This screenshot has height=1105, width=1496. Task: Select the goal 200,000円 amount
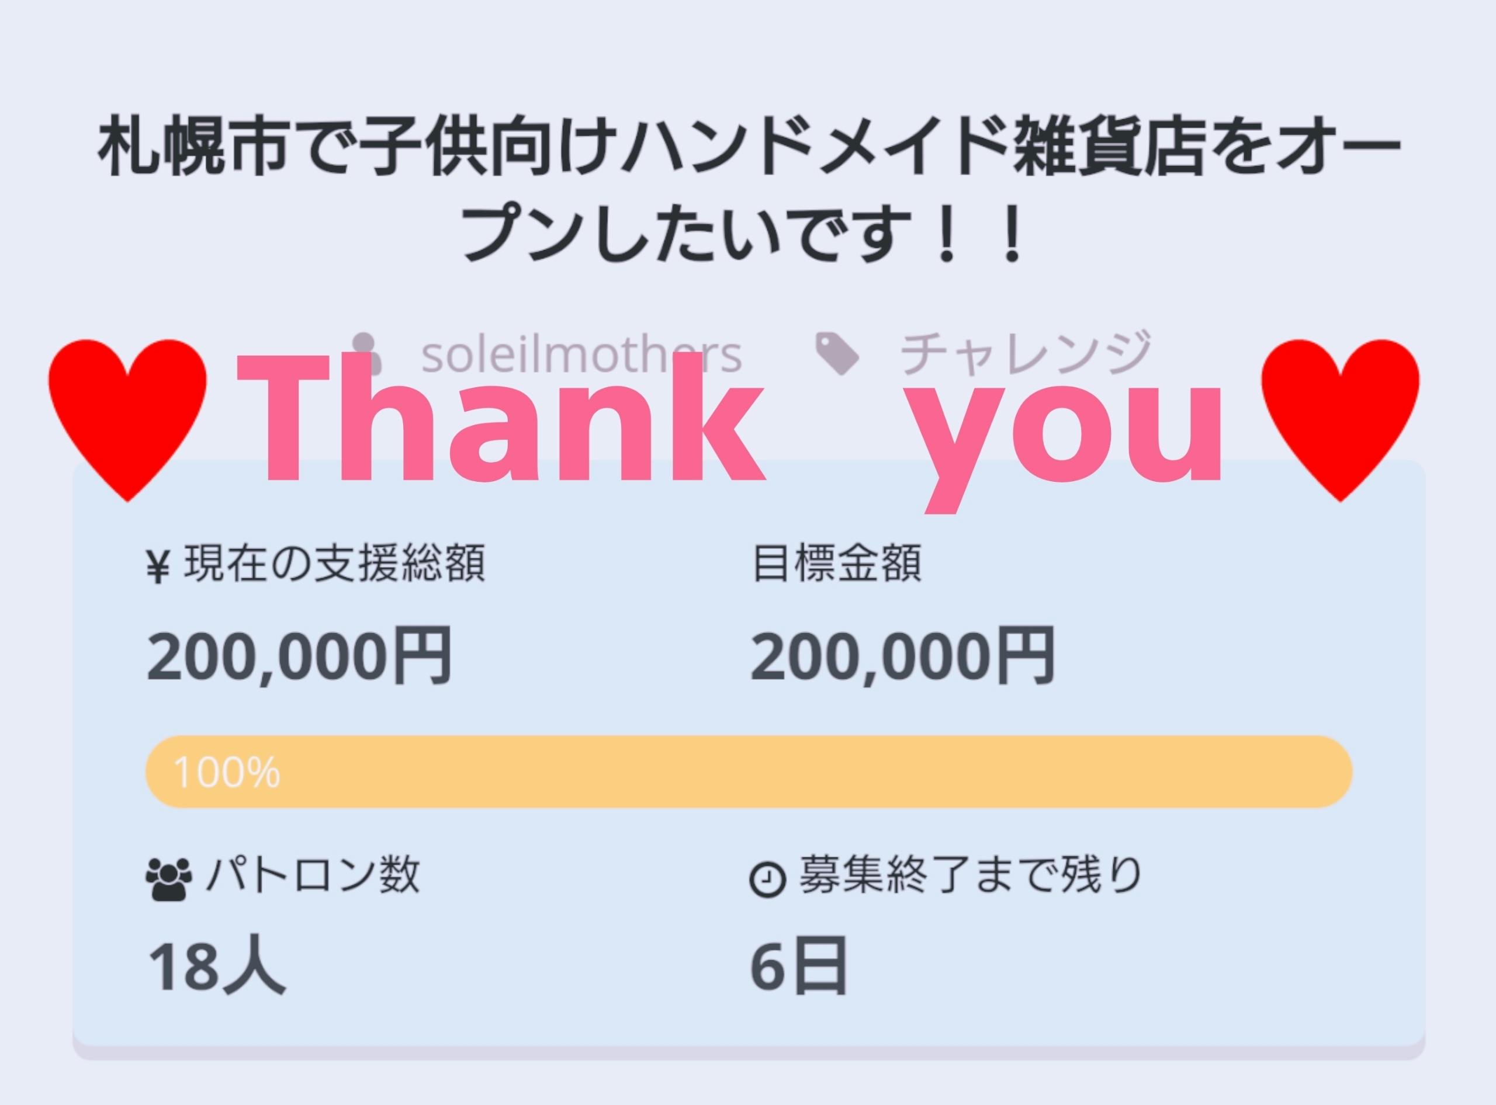click(x=903, y=656)
